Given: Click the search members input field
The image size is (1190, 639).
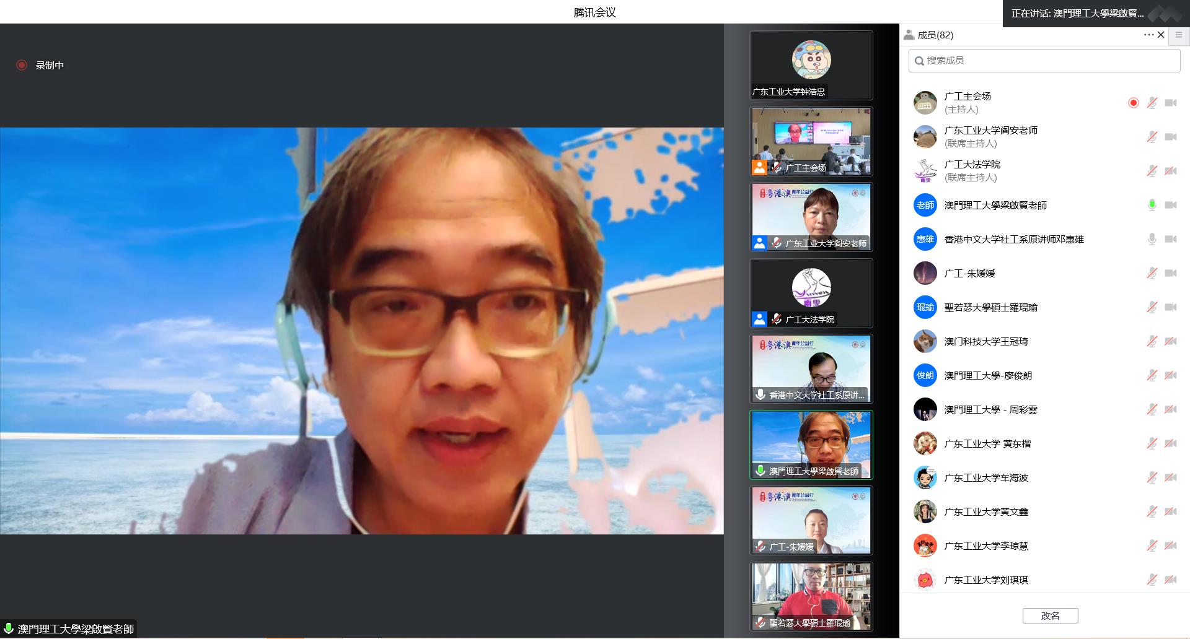Looking at the screenshot, I should [1044, 61].
